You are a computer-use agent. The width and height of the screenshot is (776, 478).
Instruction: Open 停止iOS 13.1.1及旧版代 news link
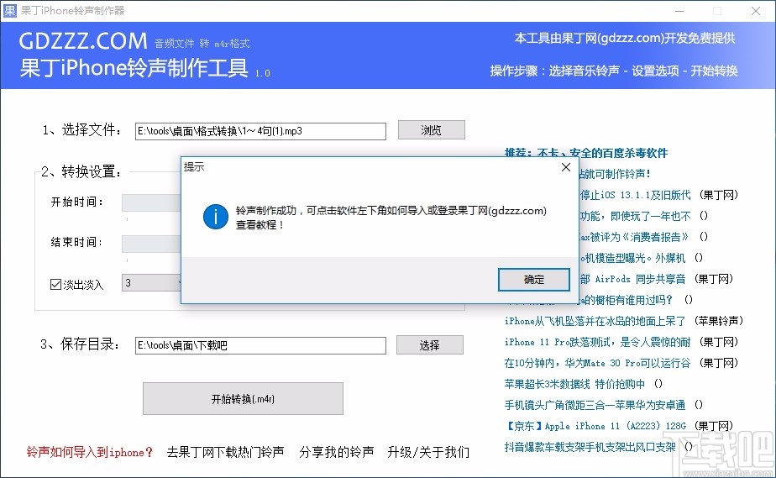click(635, 195)
